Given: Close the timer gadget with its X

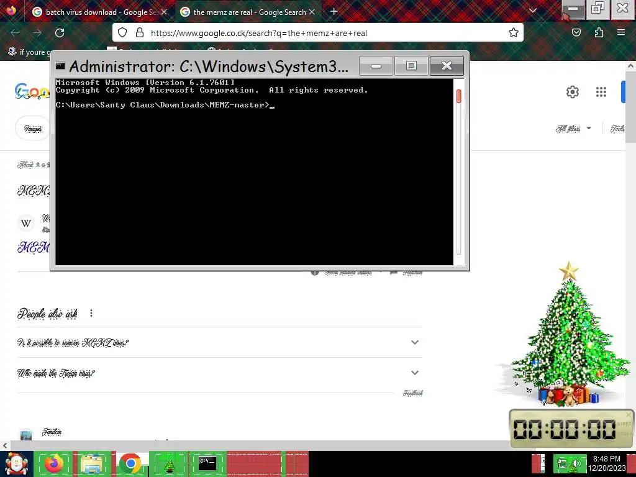Looking at the screenshot, I should pyautogui.click(x=629, y=414).
